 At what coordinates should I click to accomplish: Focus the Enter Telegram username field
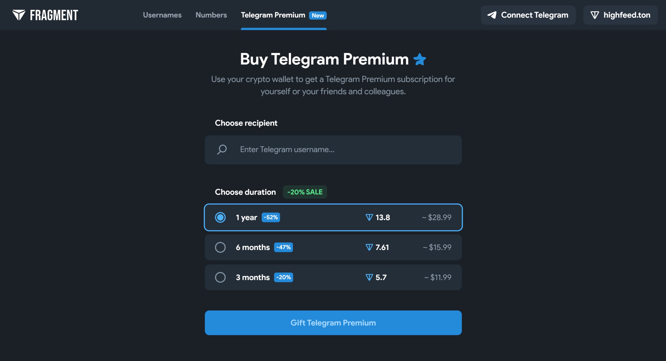338,150
